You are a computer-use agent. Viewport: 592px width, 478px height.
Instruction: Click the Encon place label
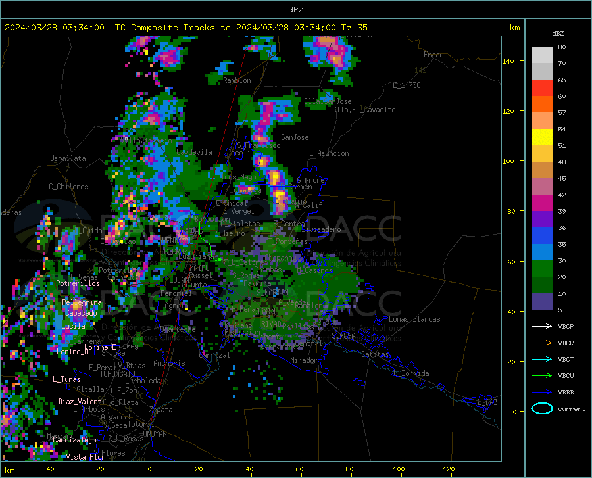(433, 55)
